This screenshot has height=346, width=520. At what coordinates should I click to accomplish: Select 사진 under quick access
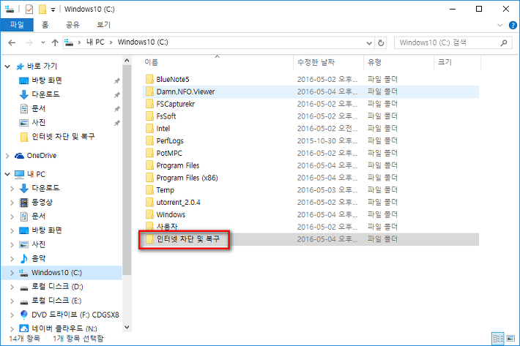pos(39,122)
